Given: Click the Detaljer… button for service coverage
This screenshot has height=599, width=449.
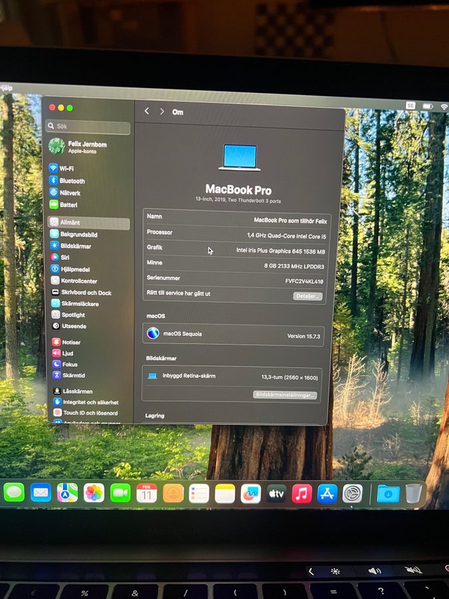Looking at the screenshot, I should coord(308,296).
